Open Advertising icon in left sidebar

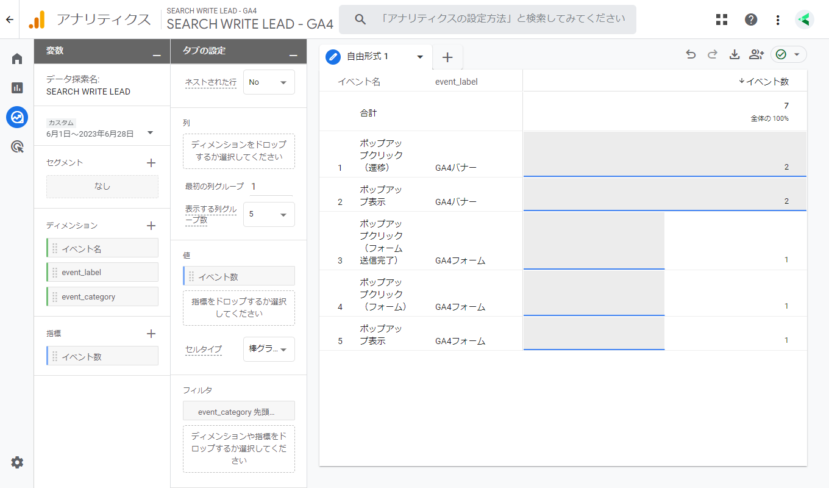[17, 146]
